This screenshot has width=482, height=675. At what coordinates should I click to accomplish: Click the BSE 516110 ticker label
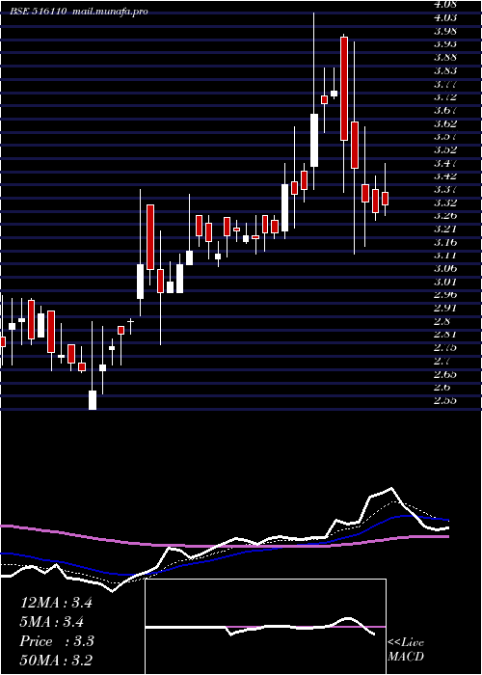(x=39, y=12)
